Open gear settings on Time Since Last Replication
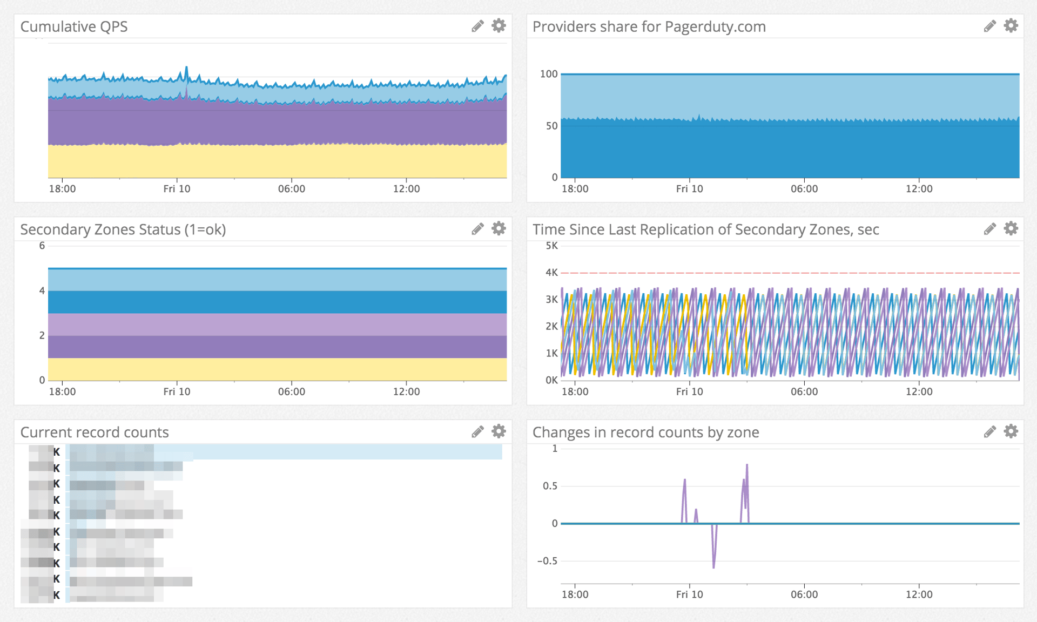Viewport: 1037px width, 622px height. click(1011, 229)
